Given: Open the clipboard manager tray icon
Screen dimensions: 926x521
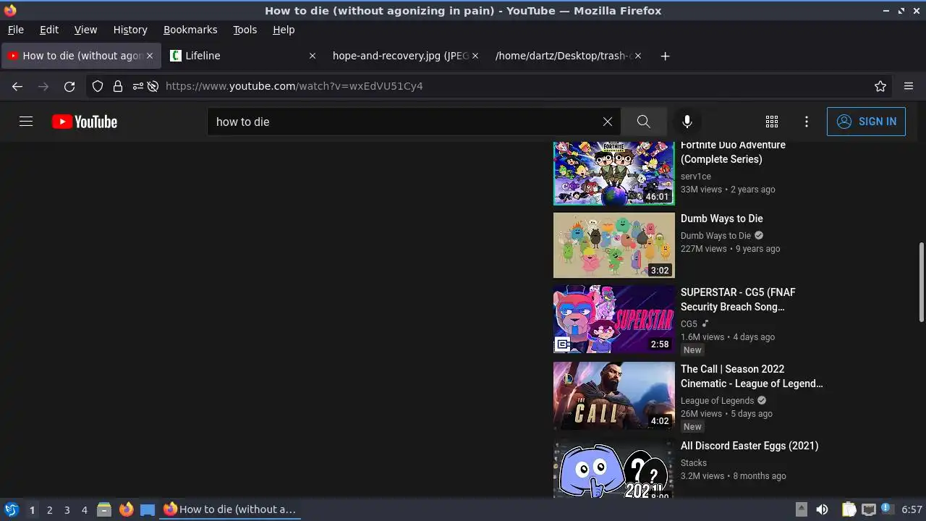Looking at the screenshot, I should click(x=849, y=509).
